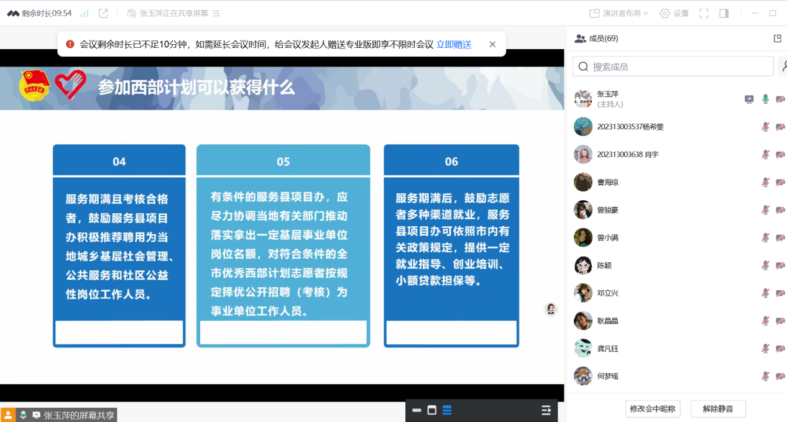Click 龚凡钰's avatar in the member list
Viewport: 787px width, 422px height.
(x=583, y=349)
